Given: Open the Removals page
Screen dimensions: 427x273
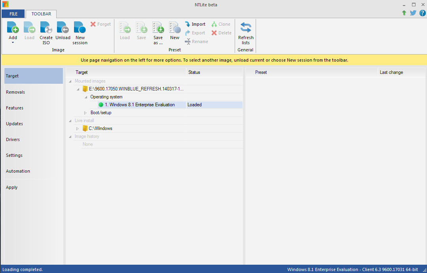Looking at the screenshot, I should [x=34, y=92].
